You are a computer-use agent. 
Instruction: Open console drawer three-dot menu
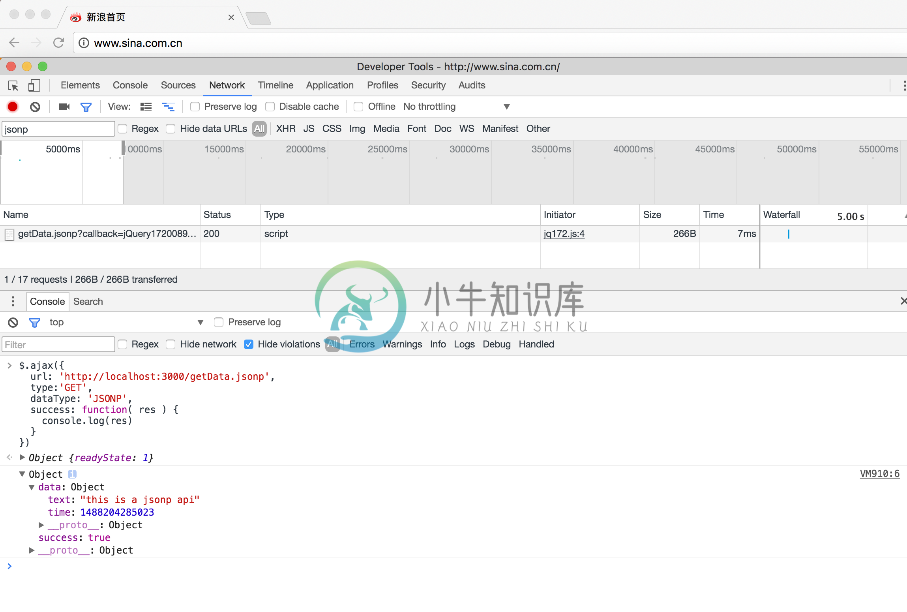point(13,301)
